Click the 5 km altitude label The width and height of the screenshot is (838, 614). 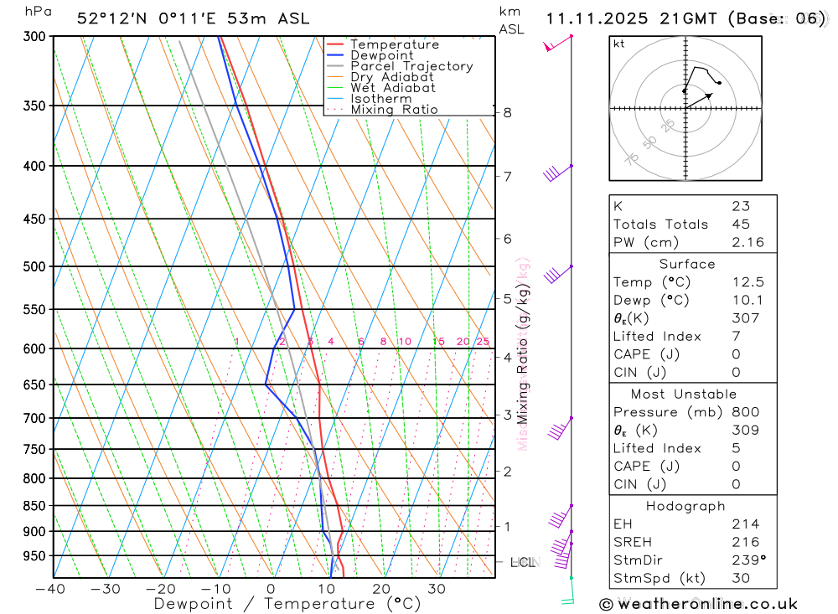click(x=507, y=299)
